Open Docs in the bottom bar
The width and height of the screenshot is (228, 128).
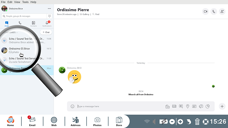click(x=119, y=121)
